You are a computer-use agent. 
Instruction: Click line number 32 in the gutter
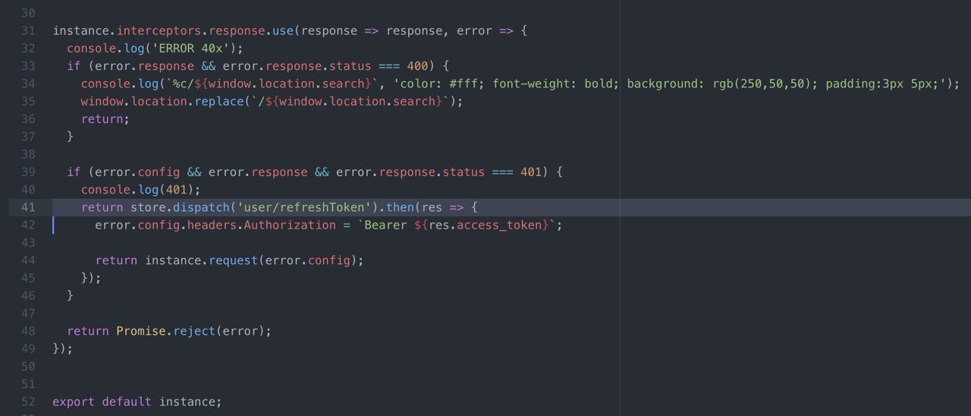(x=28, y=49)
